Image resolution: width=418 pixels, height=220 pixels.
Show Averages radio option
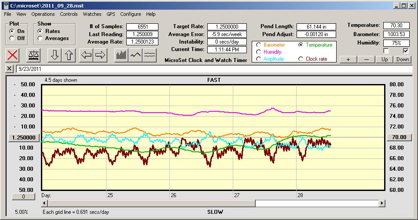coord(40,38)
